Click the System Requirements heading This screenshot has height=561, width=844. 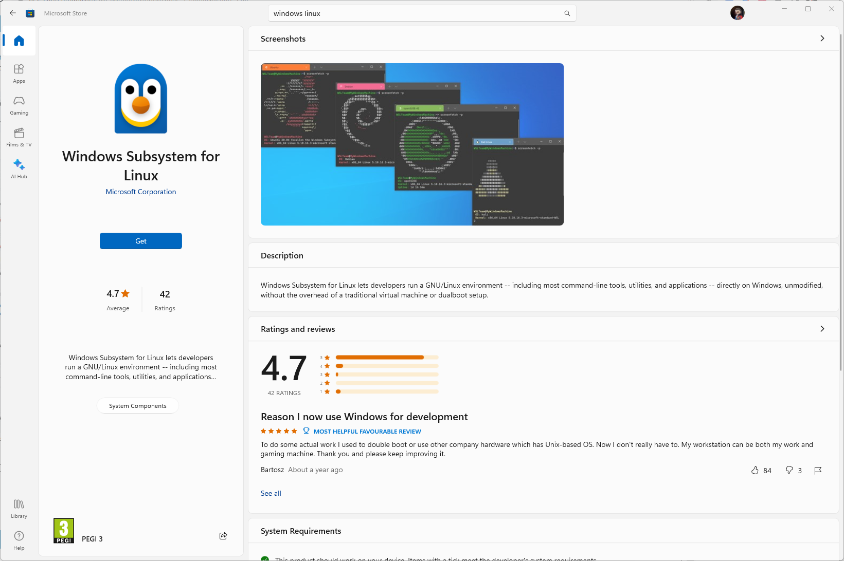pos(301,531)
